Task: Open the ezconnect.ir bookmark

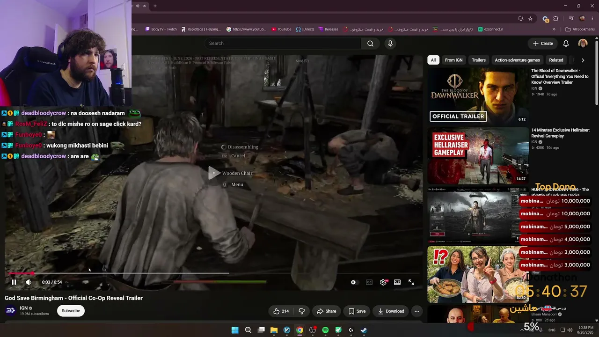Action: pos(490,29)
